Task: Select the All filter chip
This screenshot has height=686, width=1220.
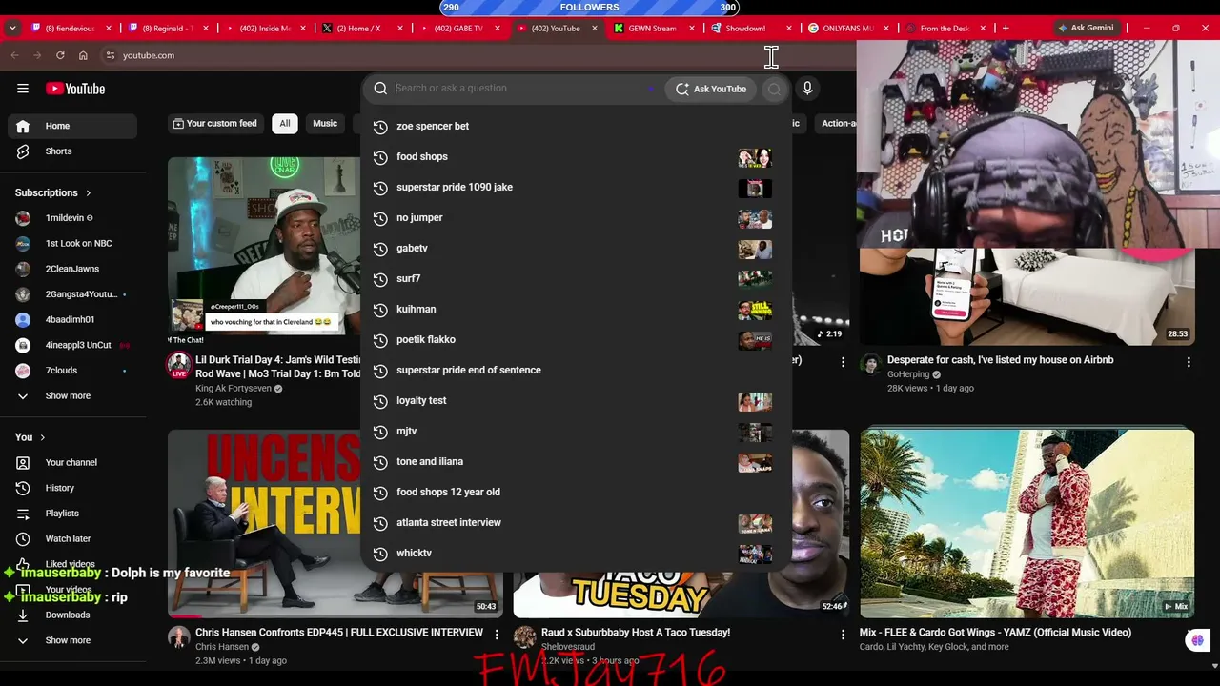Action: point(284,123)
